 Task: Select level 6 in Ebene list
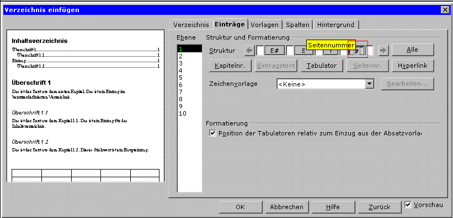click(189, 85)
